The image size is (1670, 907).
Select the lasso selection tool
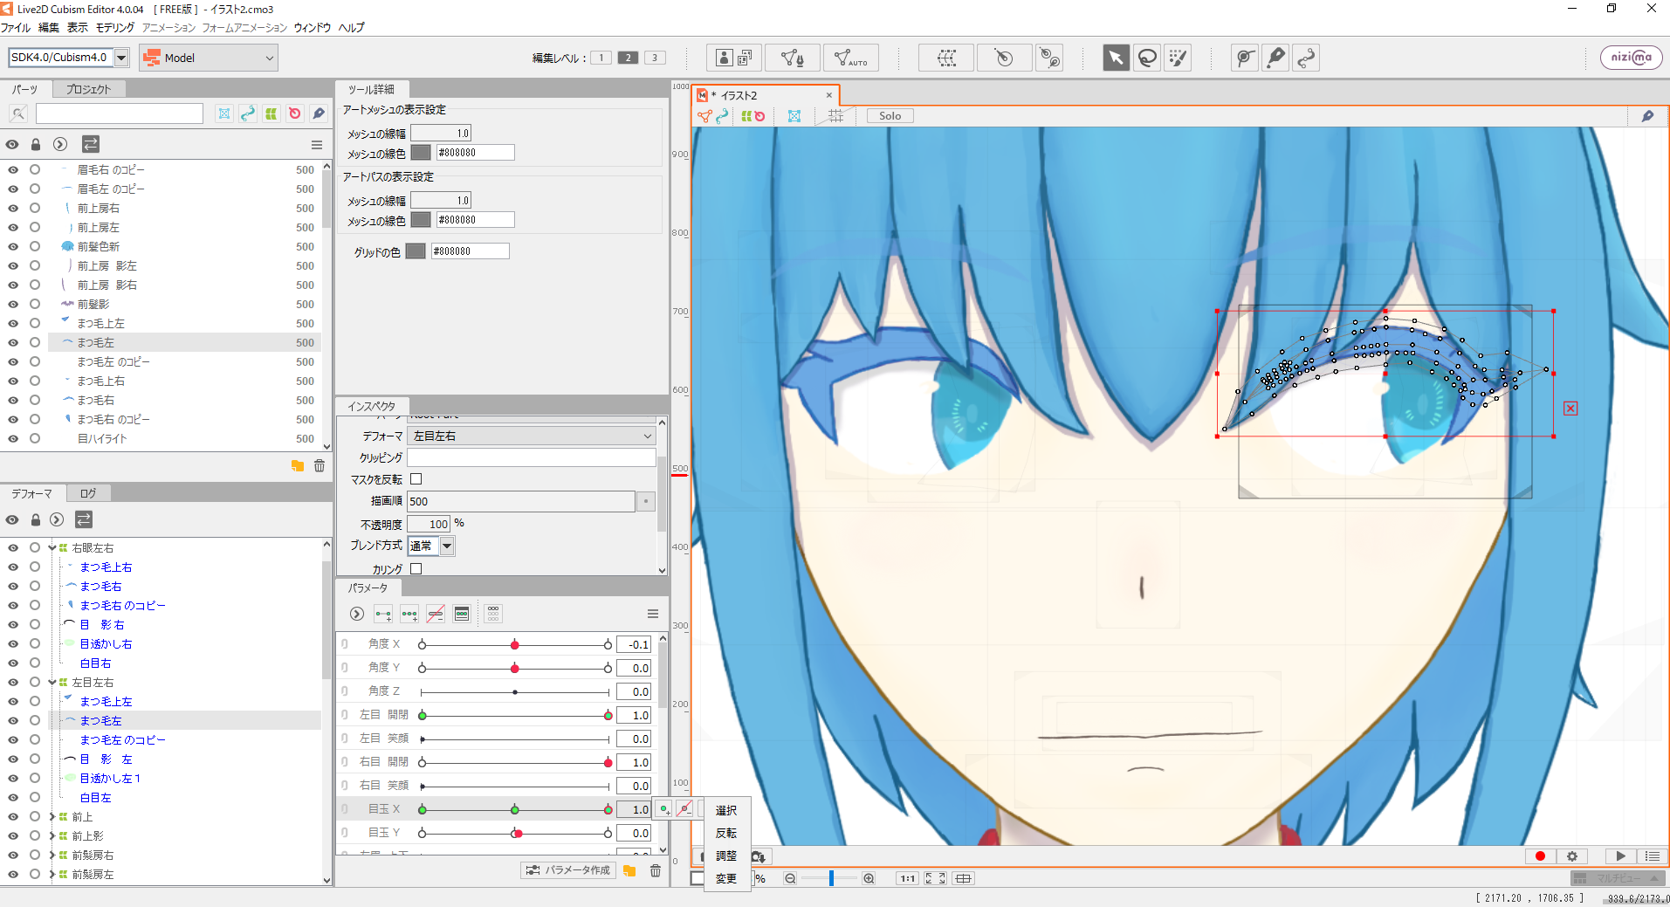click(1147, 58)
